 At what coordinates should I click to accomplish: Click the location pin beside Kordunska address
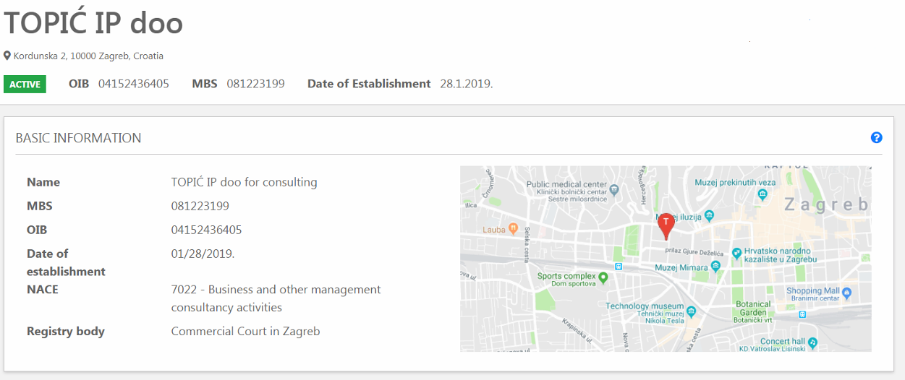[x=7, y=56]
